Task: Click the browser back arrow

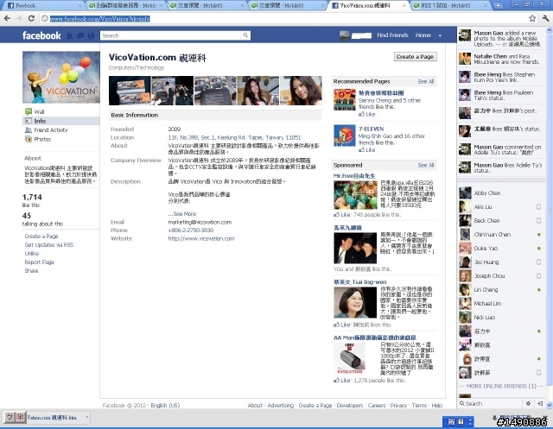Action: pos(8,18)
